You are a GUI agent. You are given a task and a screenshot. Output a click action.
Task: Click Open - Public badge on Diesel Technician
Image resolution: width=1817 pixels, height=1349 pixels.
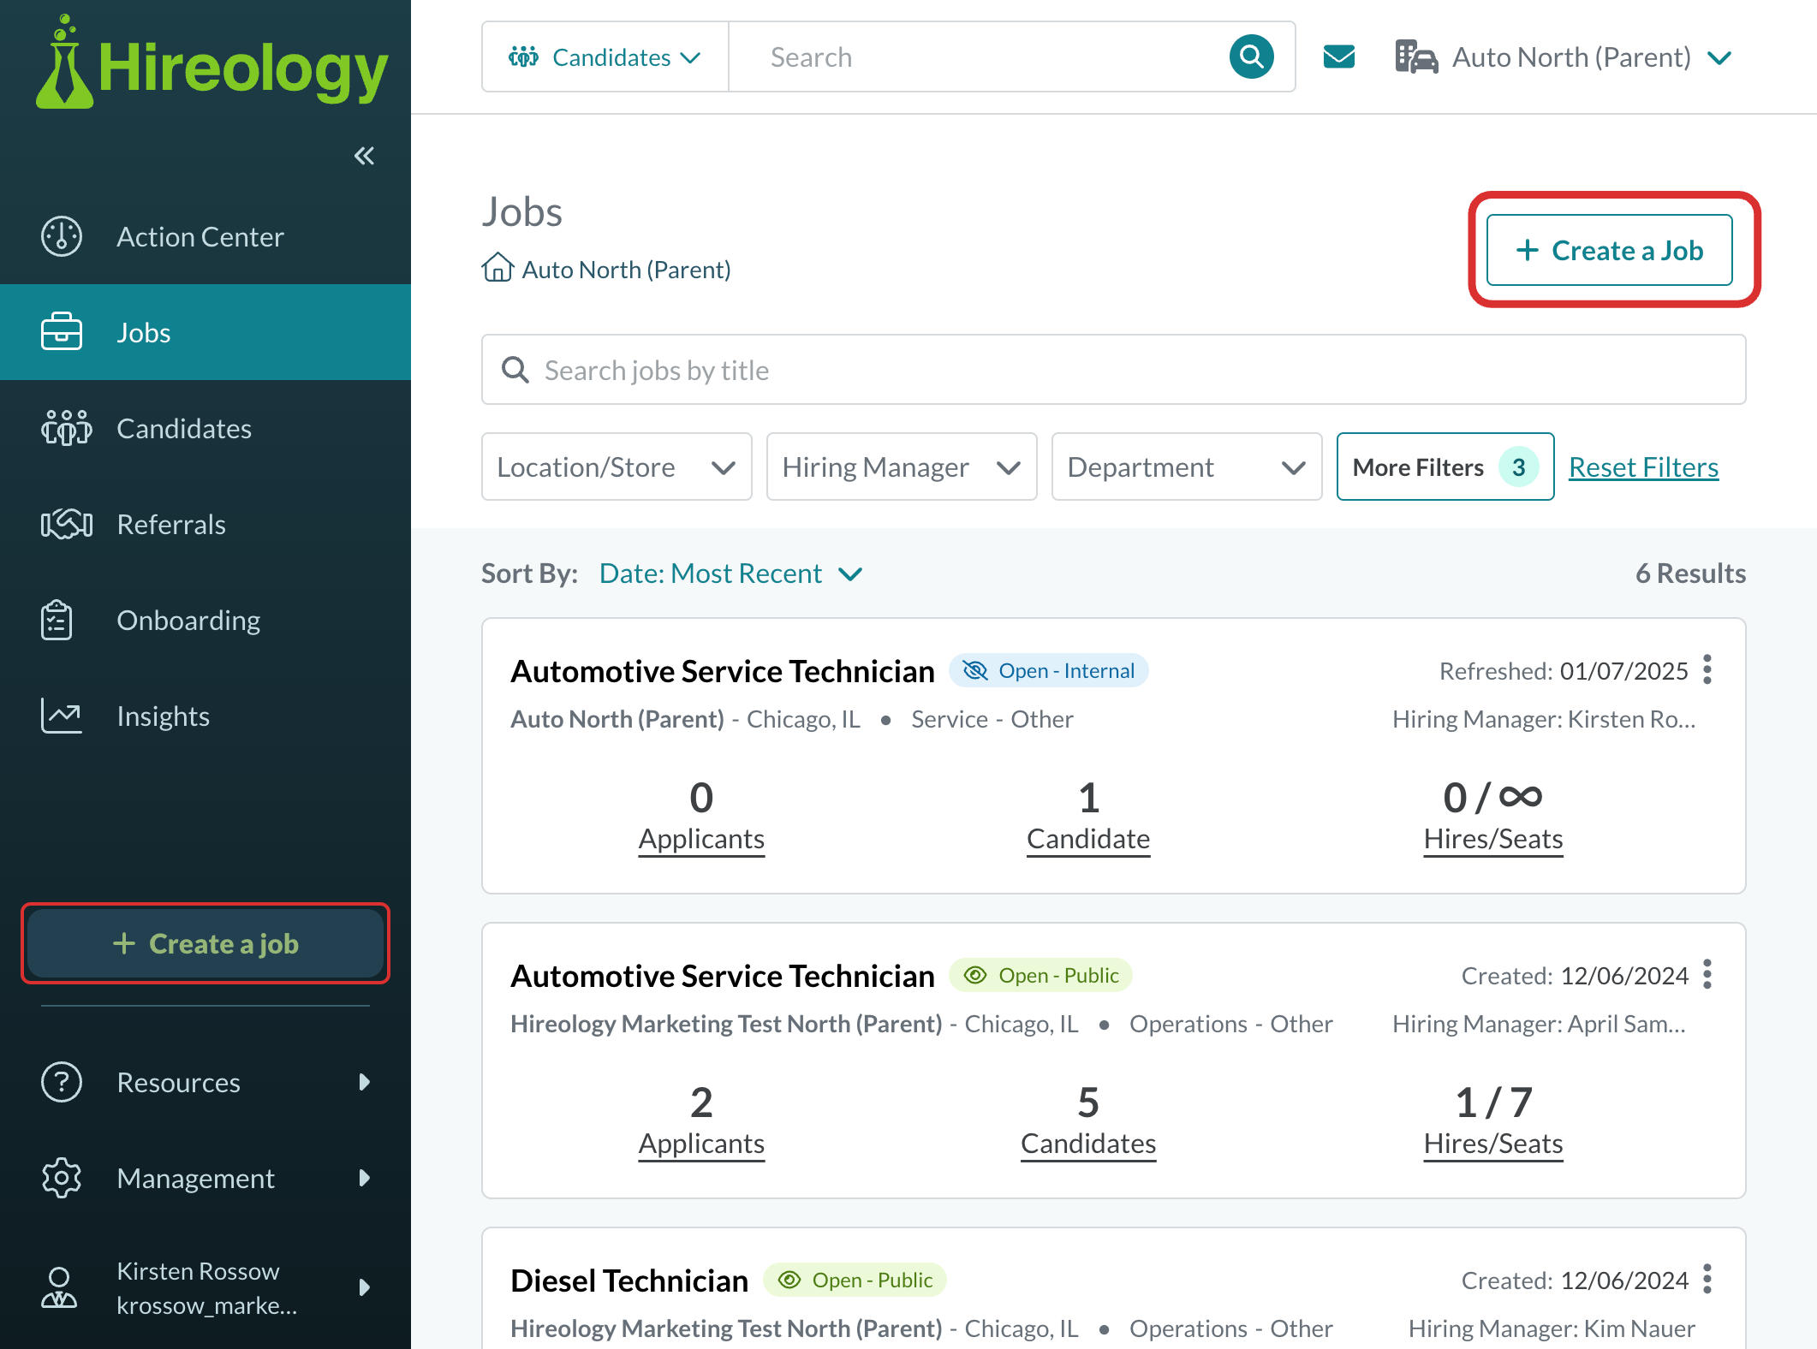point(855,1281)
